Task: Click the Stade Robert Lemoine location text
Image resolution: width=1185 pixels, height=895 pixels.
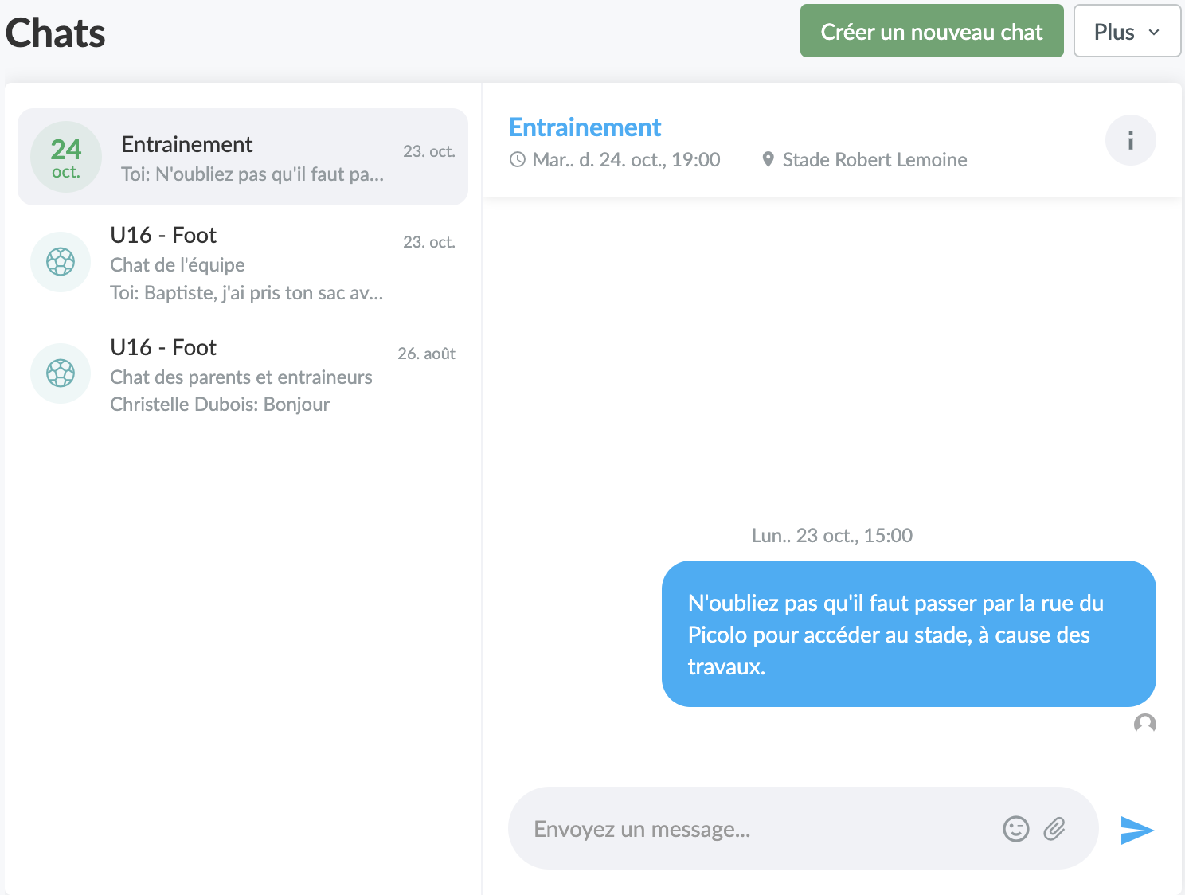Action: pyautogui.click(x=874, y=160)
